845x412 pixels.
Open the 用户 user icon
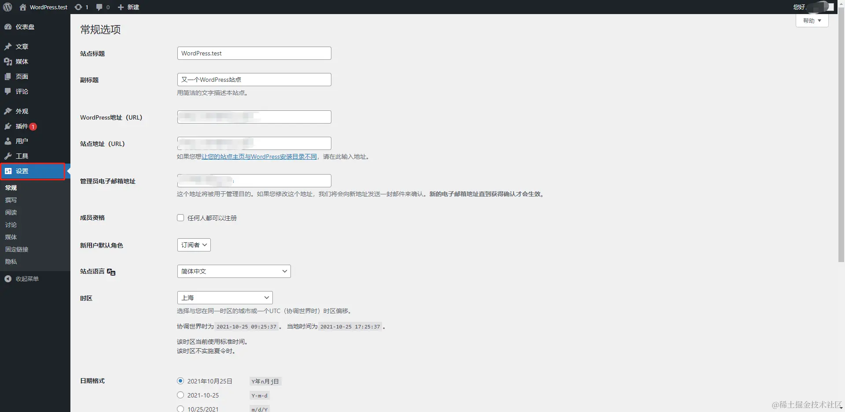(8, 141)
